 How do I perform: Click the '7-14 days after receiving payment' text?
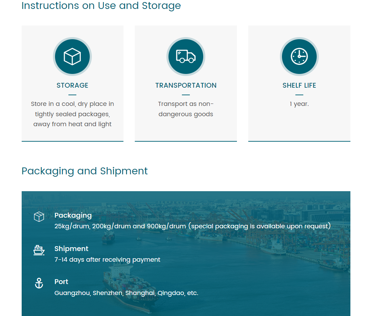point(107,260)
